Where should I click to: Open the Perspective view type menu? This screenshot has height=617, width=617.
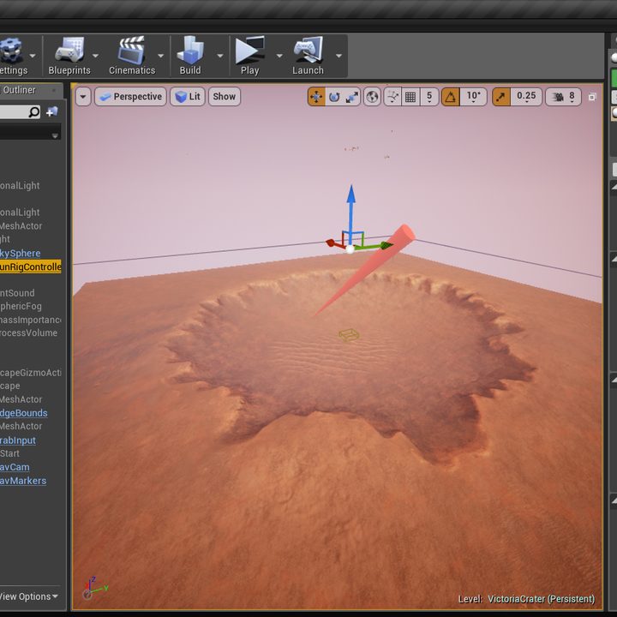click(130, 96)
